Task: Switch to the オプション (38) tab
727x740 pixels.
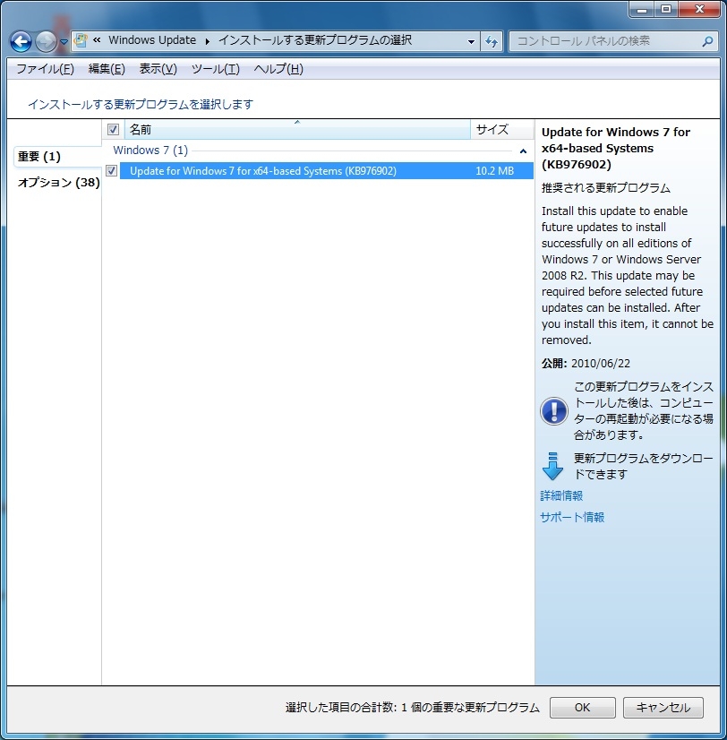Action: (x=58, y=182)
